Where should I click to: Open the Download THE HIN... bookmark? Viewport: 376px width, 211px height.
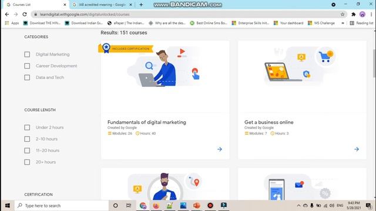(42, 23)
